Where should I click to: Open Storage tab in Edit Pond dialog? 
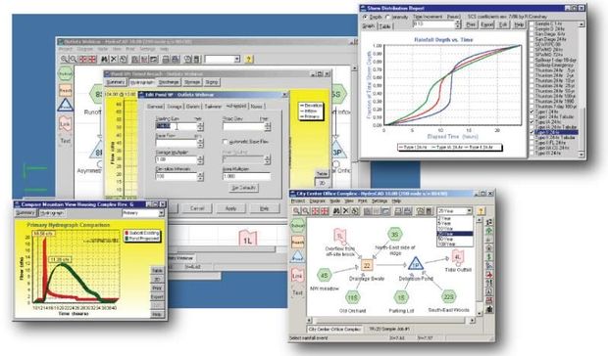[175, 107]
